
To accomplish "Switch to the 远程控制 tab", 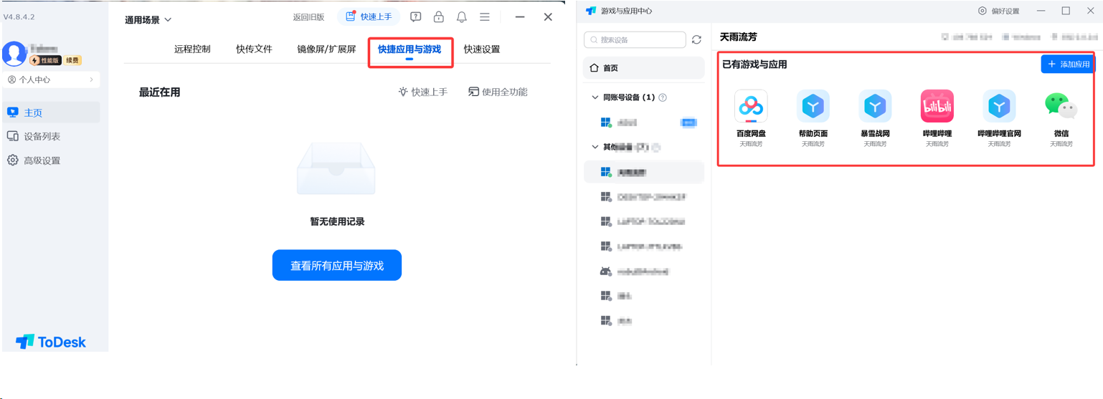I will pyautogui.click(x=192, y=49).
